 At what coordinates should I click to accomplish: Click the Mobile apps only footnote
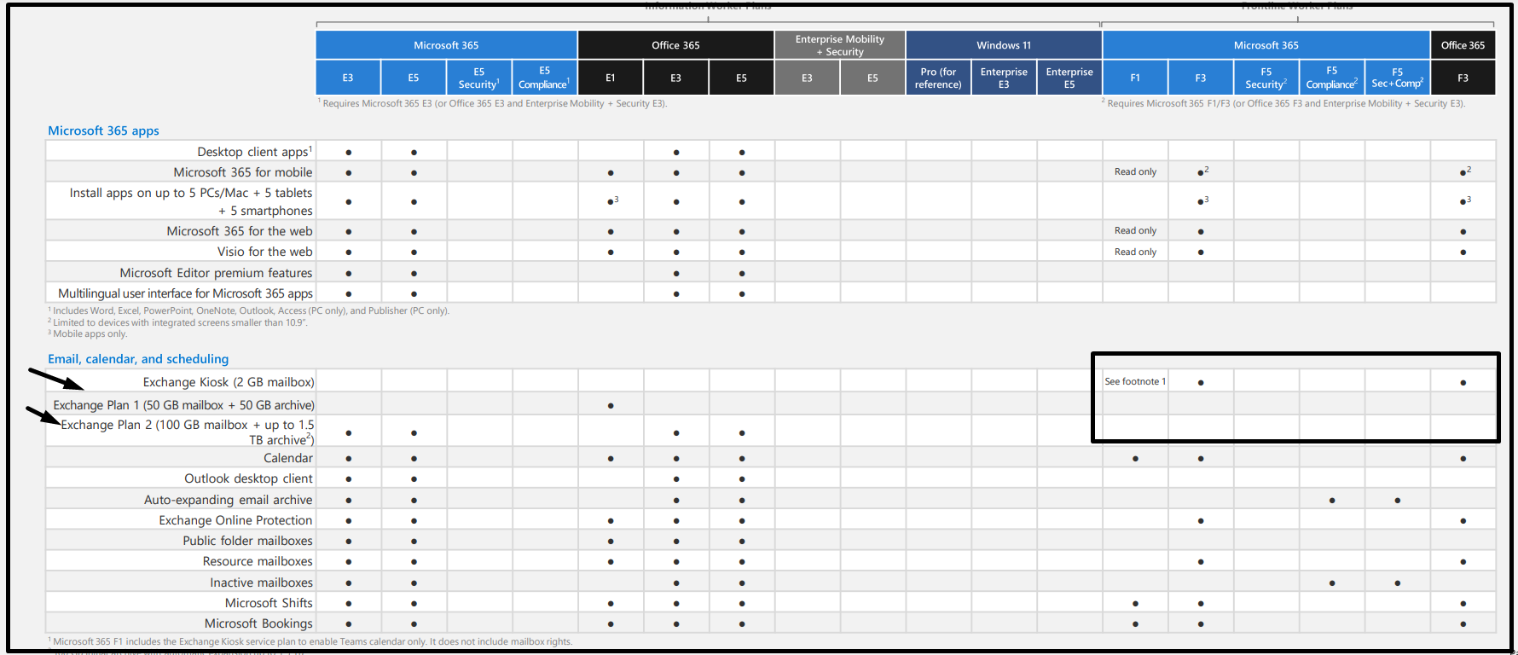click(87, 333)
